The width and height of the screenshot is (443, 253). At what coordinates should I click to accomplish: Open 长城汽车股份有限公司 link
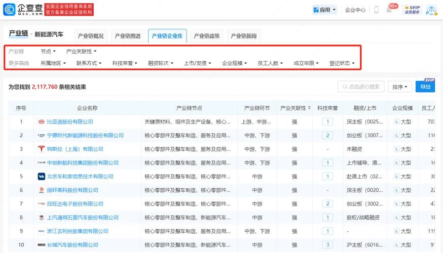[x=72, y=245]
